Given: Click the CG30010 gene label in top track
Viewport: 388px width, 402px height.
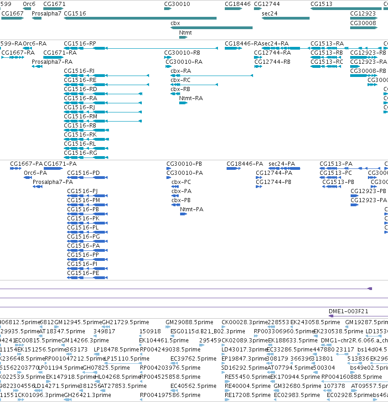Looking at the screenshot, I should pos(177,4).
